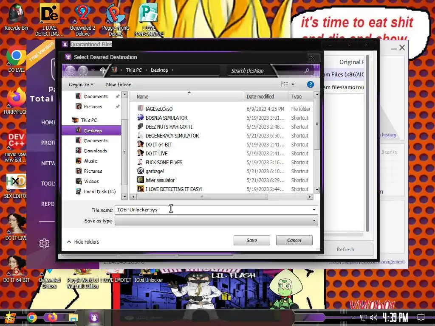This screenshot has height=326, width=435.
Task: Expand the view options dropdown arrow
Action: point(293,84)
